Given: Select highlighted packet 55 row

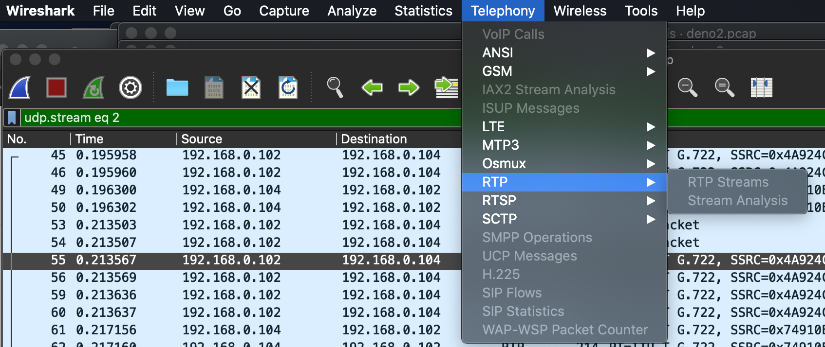Looking at the screenshot, I should tap(232, 260).
